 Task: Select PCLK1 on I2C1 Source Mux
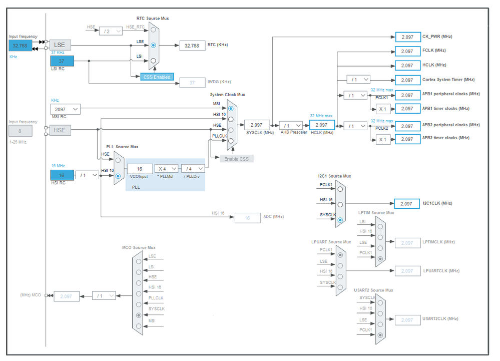(340, 189)
